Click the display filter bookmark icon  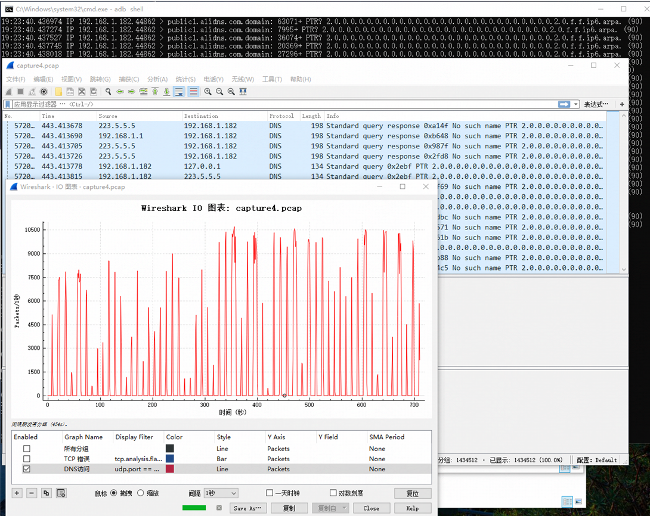coord(8,104)
